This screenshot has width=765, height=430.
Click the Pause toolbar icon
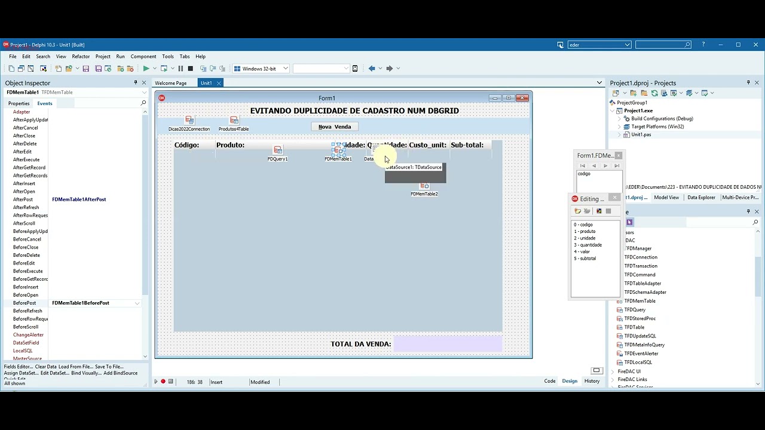pyautogui.click(x=180, y=69)
